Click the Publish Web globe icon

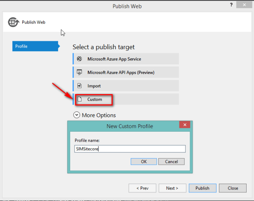tap(14, 22)
